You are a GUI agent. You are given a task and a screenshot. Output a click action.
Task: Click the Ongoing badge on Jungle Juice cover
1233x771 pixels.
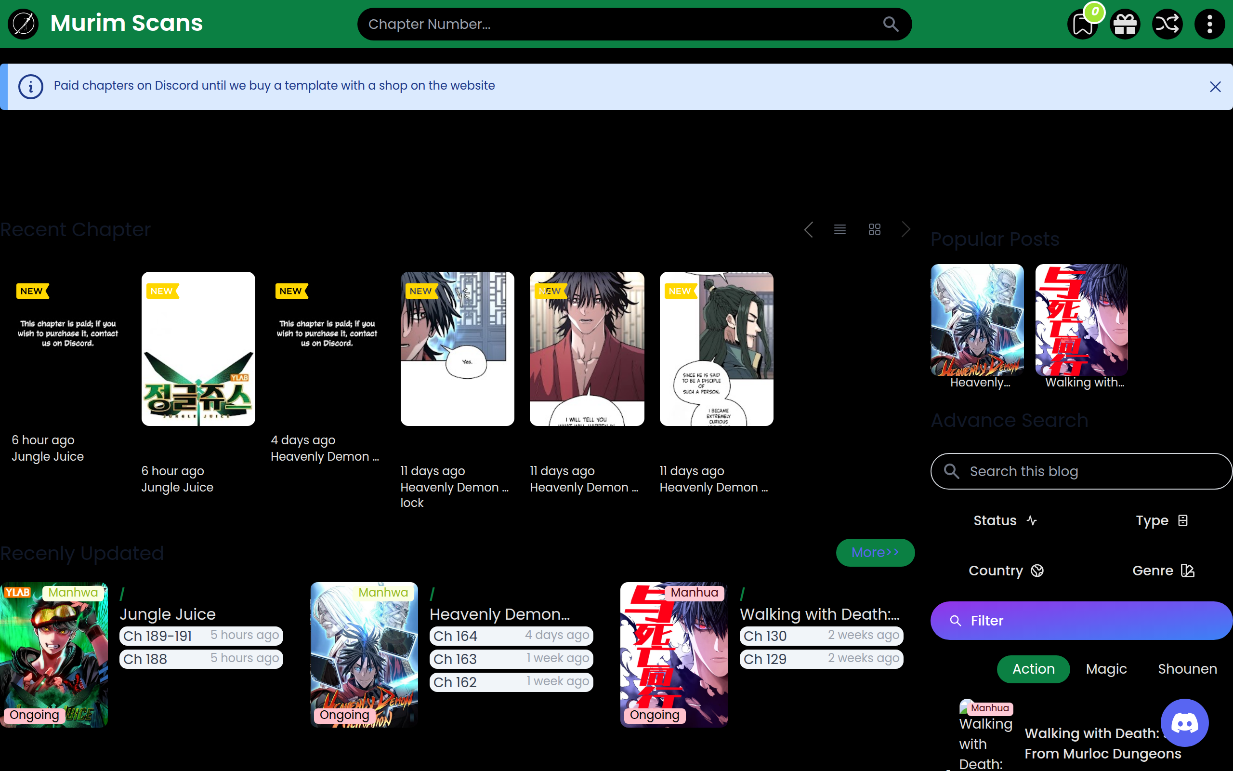pos(34,715)
